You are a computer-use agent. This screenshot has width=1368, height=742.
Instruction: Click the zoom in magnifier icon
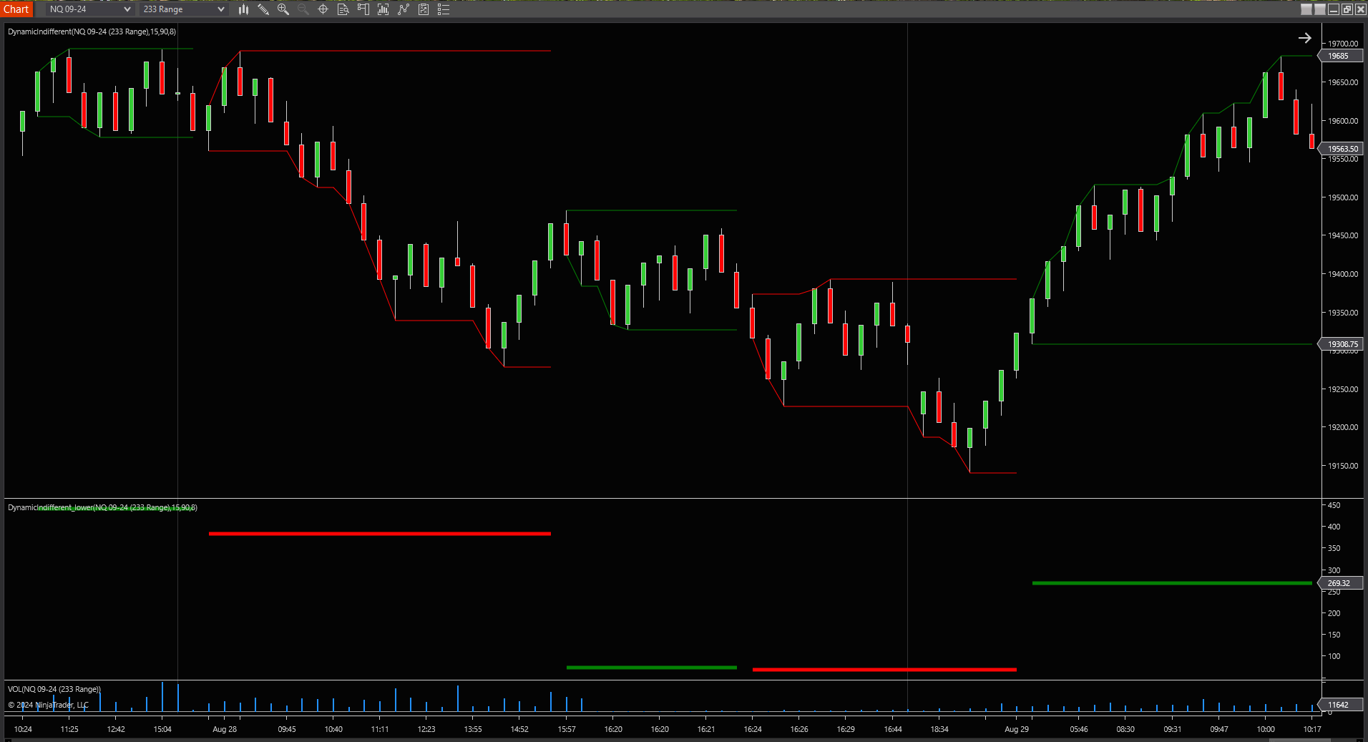283,9
